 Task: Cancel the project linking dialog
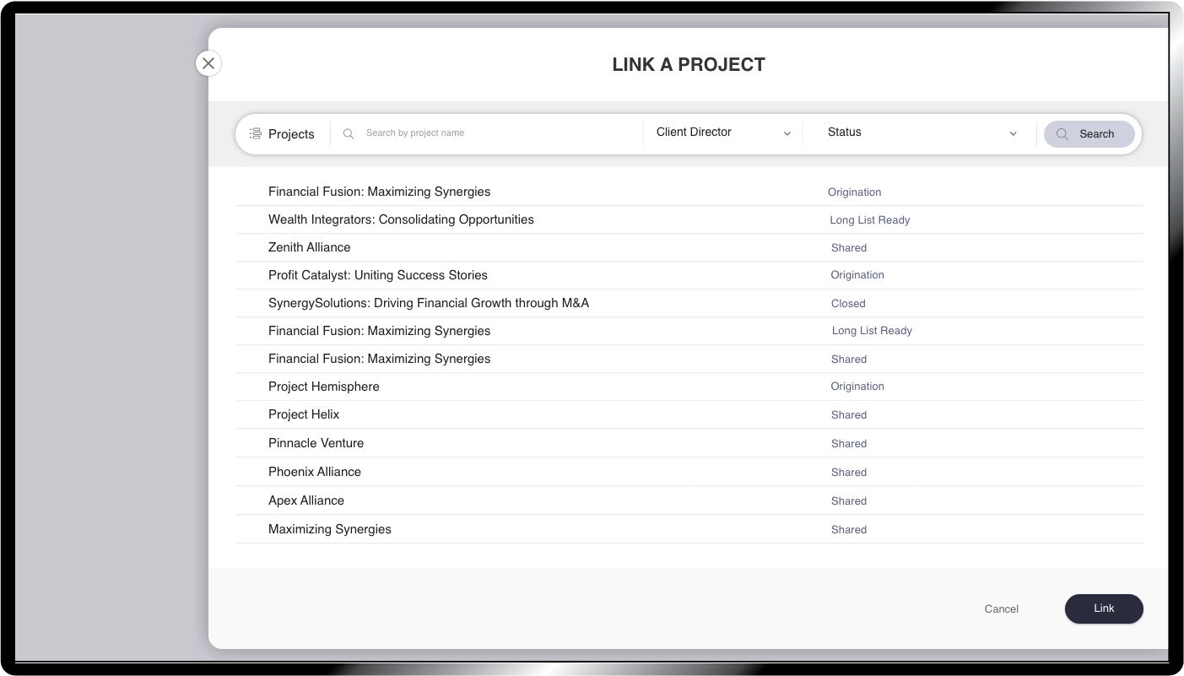(1001, 608)
